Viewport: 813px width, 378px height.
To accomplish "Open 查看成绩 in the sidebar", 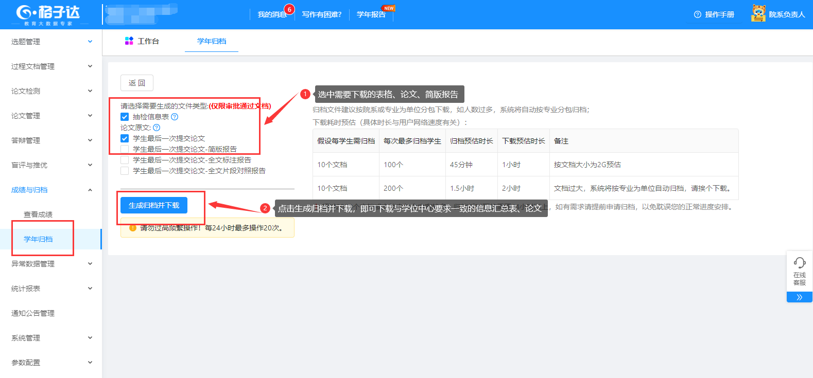I will pyautogui.click(x=38, y=214).
